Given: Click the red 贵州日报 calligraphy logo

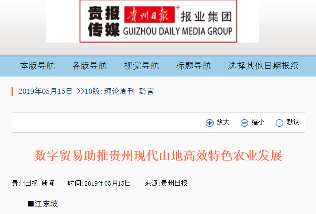Looking at the screenshot, I should pos(149,15).
